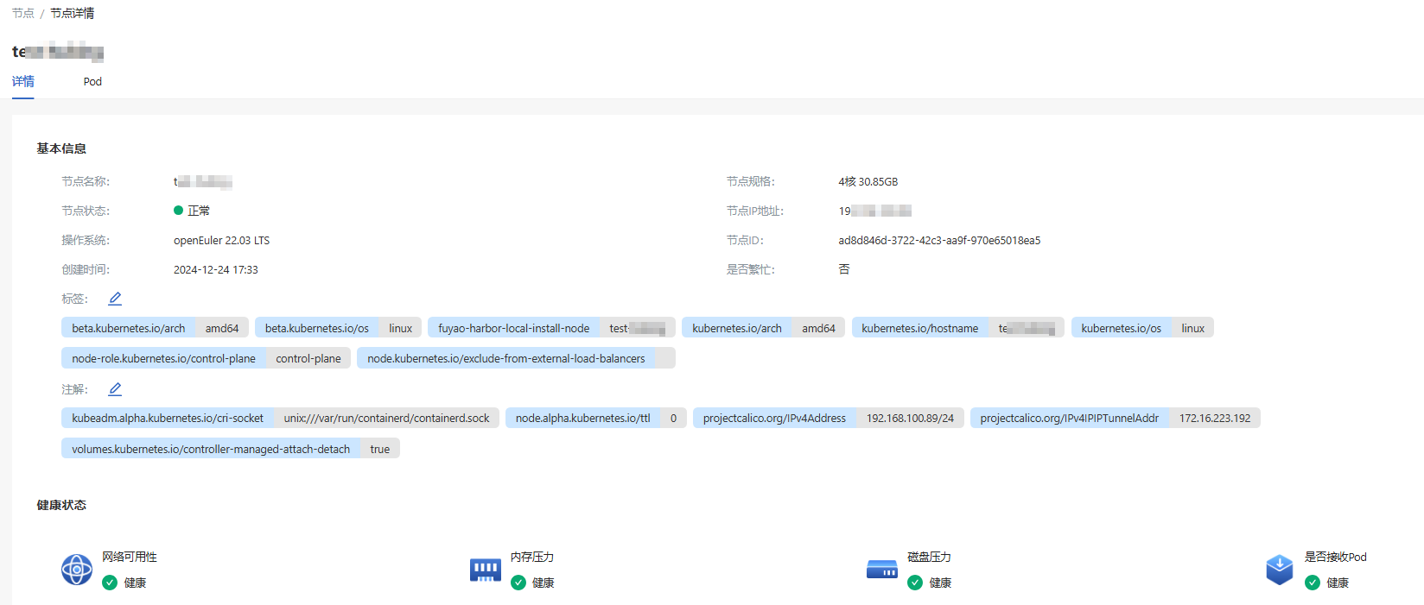Click the 内存压力 memory chip icon
This screenshot has height=605, width=1424.
coord(485,570)
